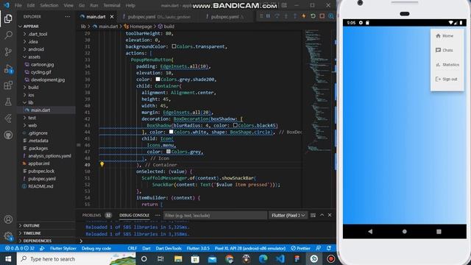Screen dimensions: 471x265
Task: Open the Selection menu
Action: click(49, 5)
